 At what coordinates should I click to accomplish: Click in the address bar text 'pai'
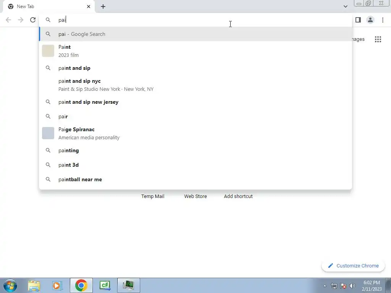[x=62, y=20]
